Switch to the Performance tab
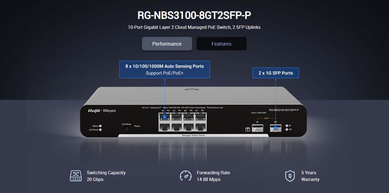Screen dimensions: 389x193 (x=167, y=44)
